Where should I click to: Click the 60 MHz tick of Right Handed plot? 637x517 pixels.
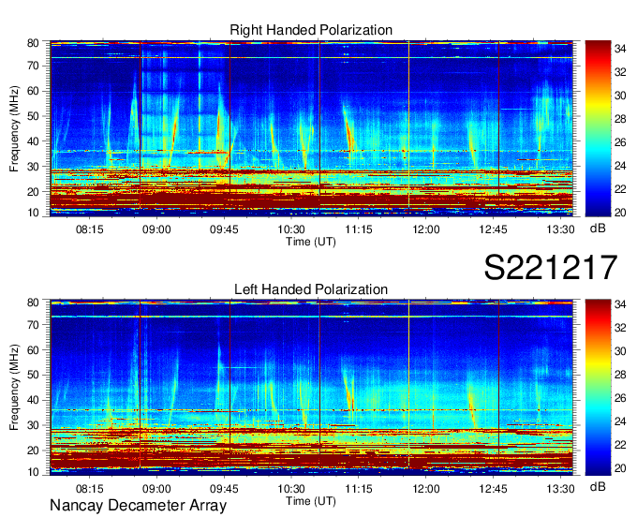click(33, 91)
